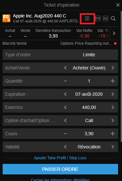Click Ajouter Take Profit / Stop Loss link
Viewport: 122px width, 181px height.
(60, 158)
